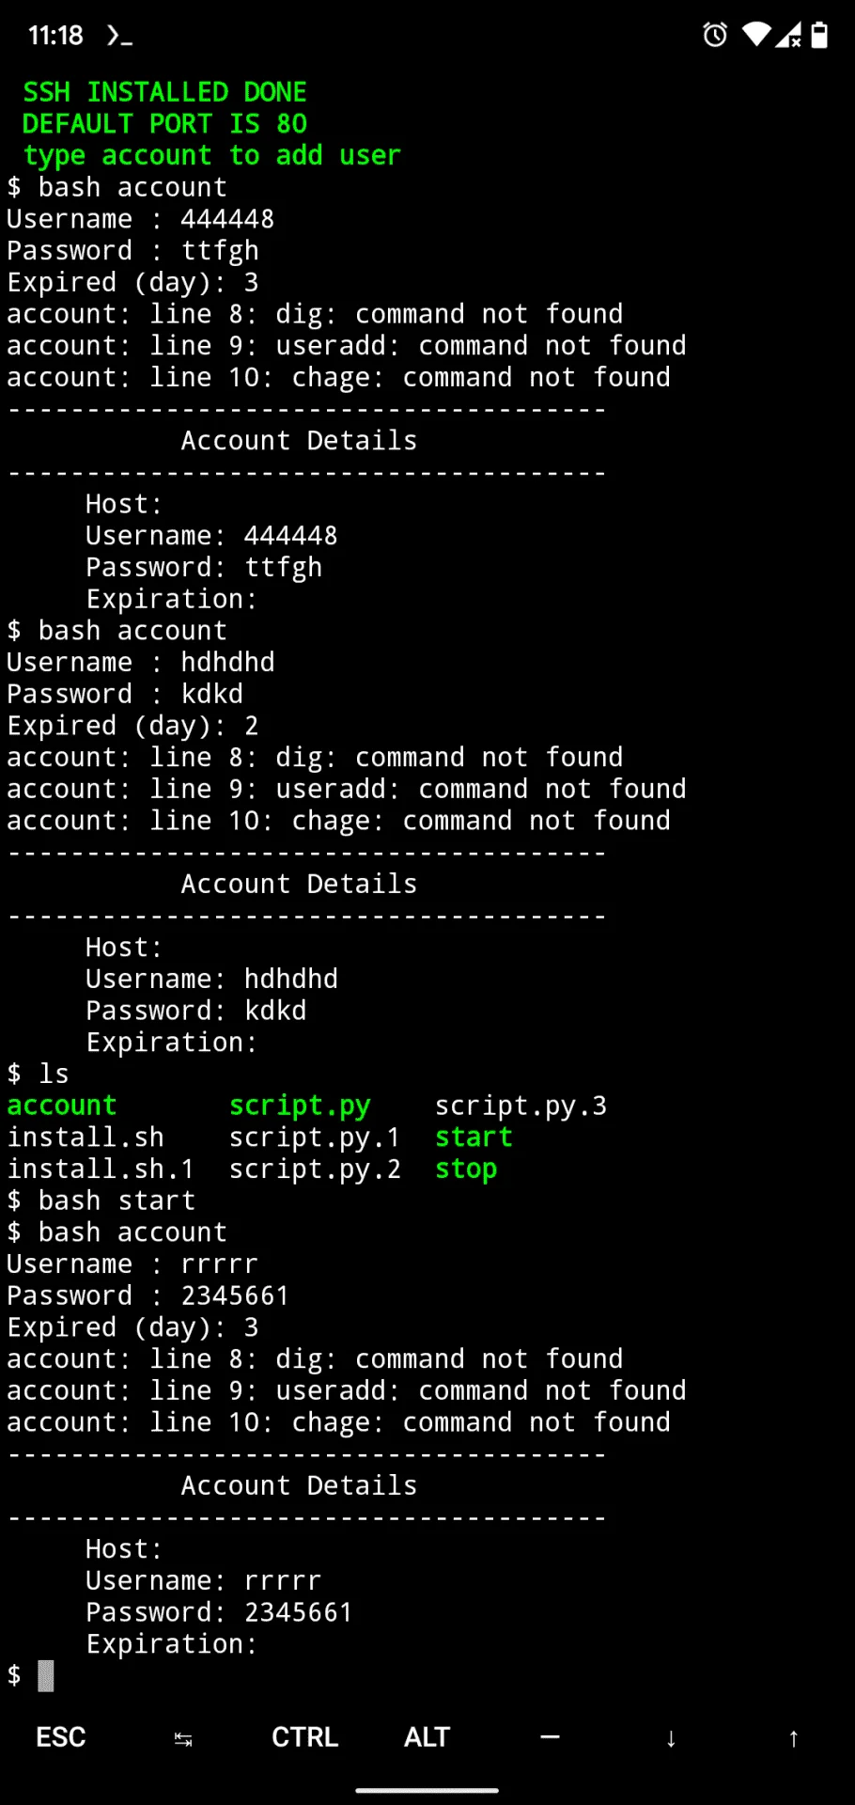Tap the green 'start' file name
The height and width of the screenshot is (1805, 855).
coord(474,1138)
